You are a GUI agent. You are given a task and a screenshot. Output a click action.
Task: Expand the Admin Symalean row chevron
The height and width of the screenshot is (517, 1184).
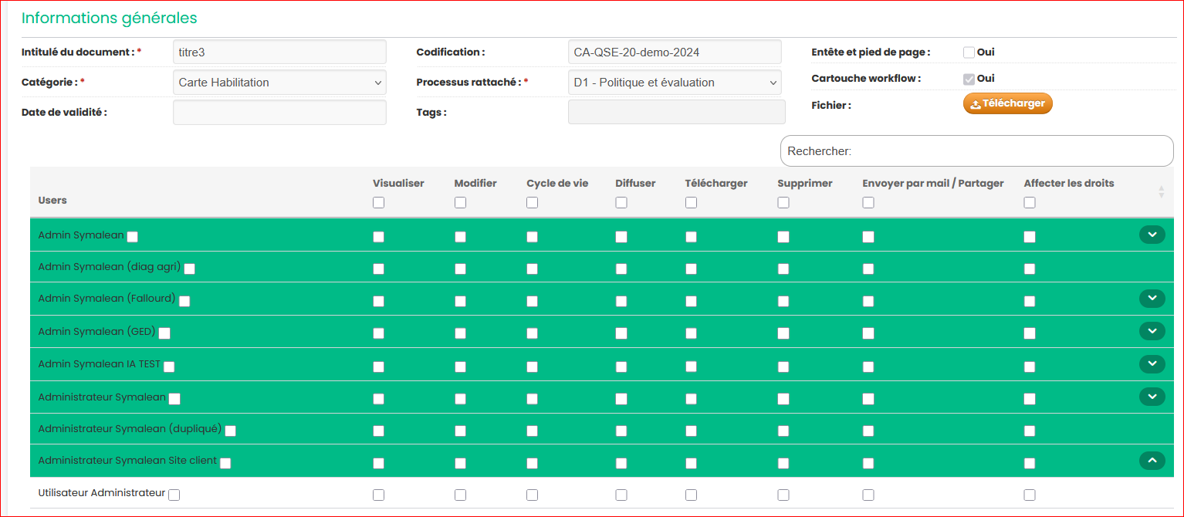1152,235
